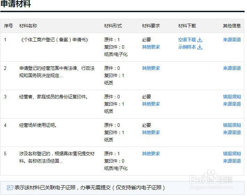Open 填报须知 for 经营场所使用证明 row
Image resolution: width=247 pixels, height=196 pixels.
point(232,125)
